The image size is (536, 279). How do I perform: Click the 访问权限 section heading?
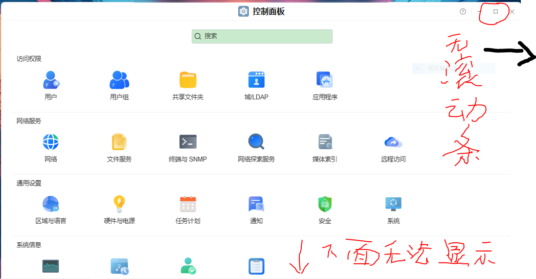point(29,59)
